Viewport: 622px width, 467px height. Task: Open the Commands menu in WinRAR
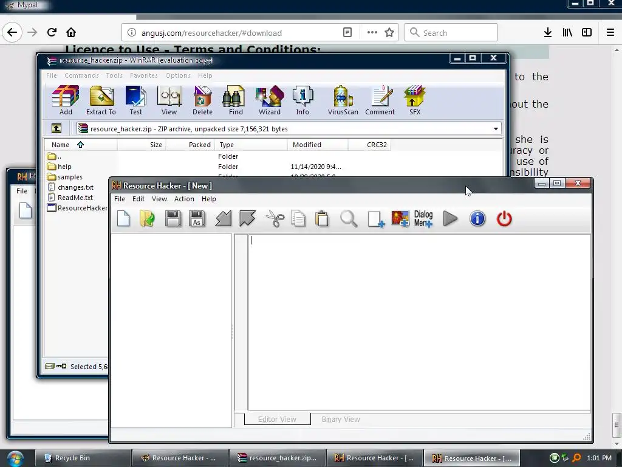point(81,75)
